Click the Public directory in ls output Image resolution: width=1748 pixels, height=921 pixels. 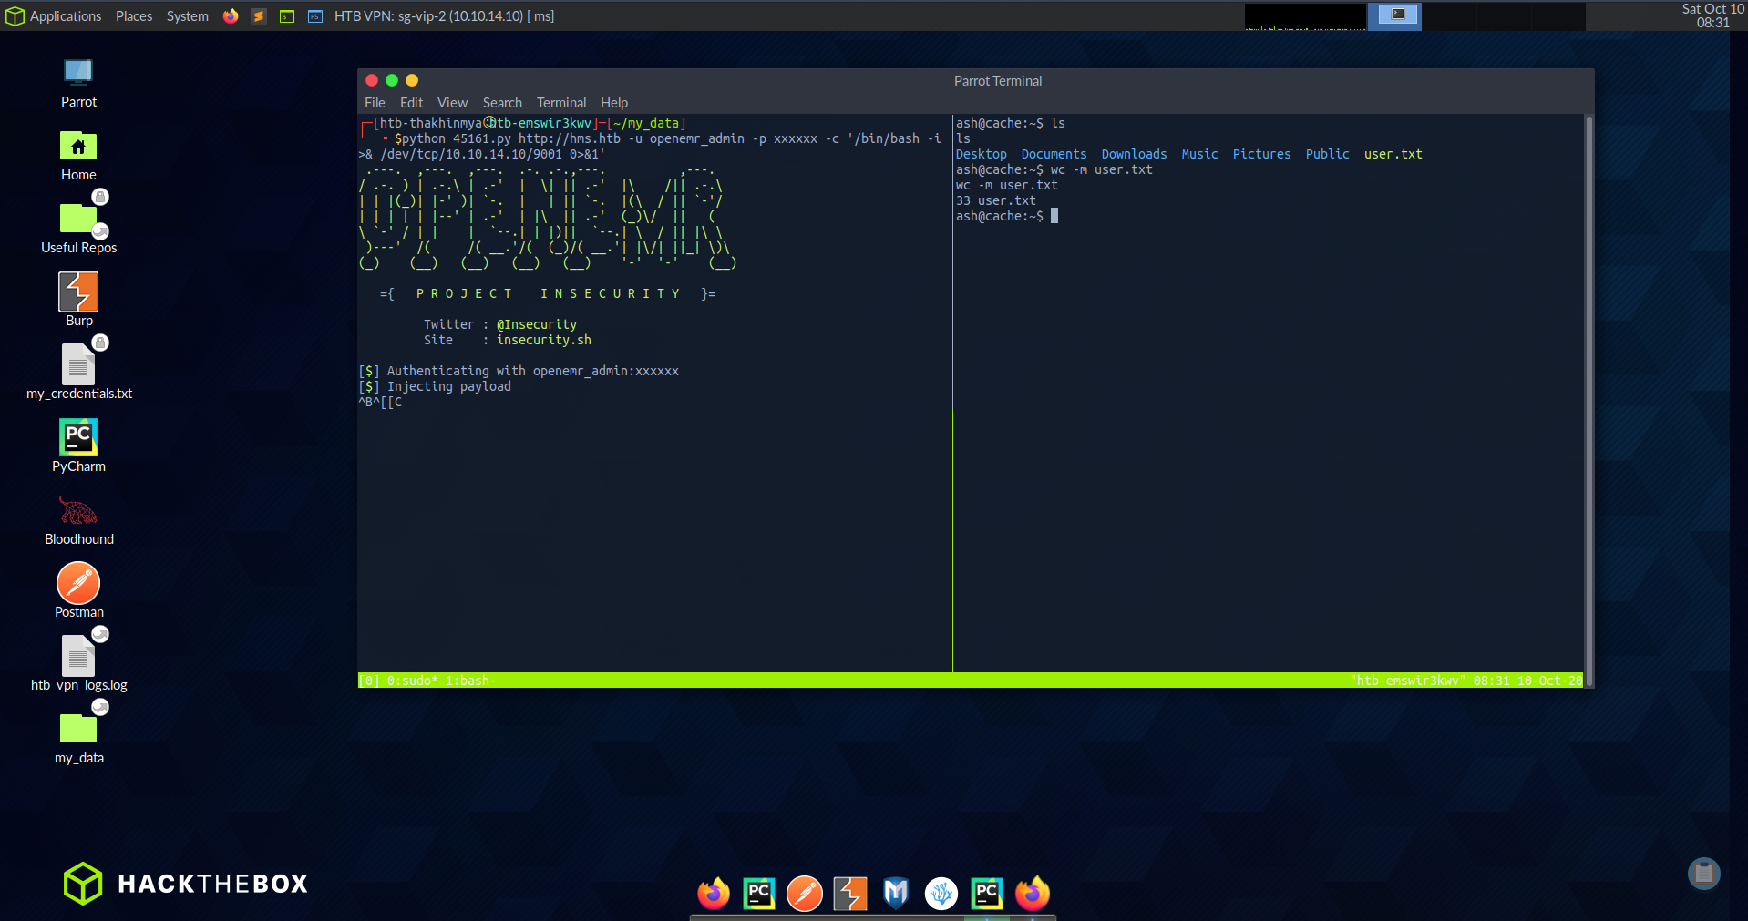pyautogui.click(x=1327, y=154)
